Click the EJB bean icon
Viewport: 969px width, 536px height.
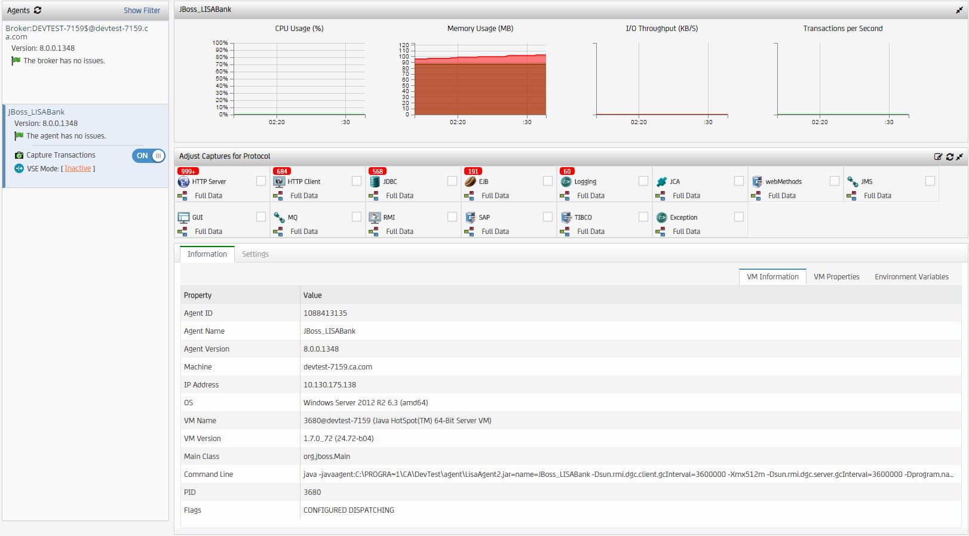(x=470, y=181)
